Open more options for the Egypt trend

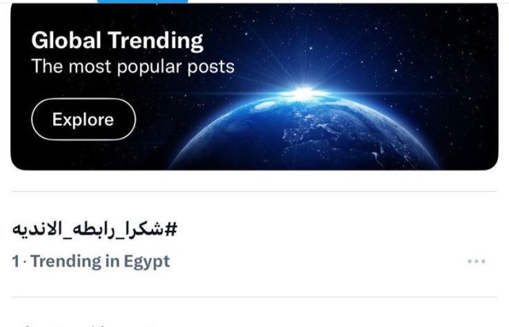[476, 262]
